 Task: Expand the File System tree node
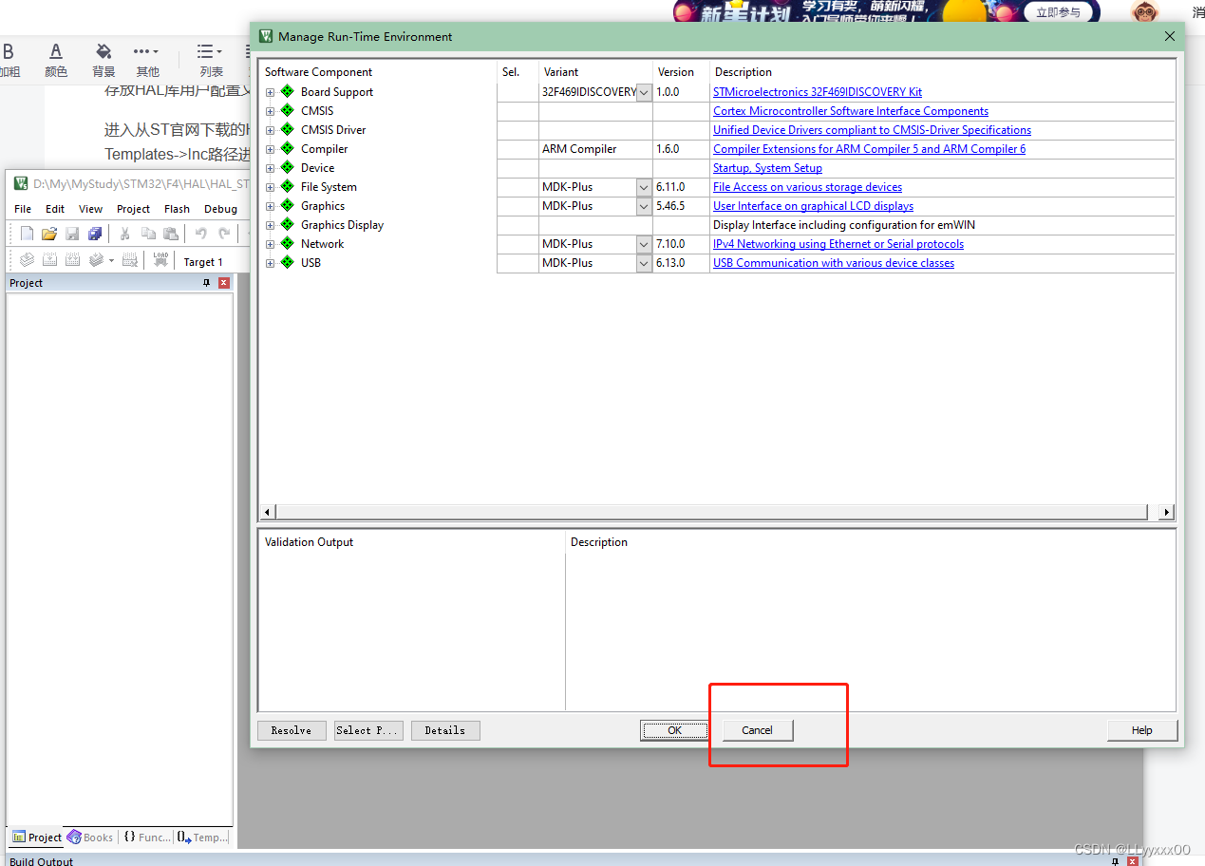point(270,187)
